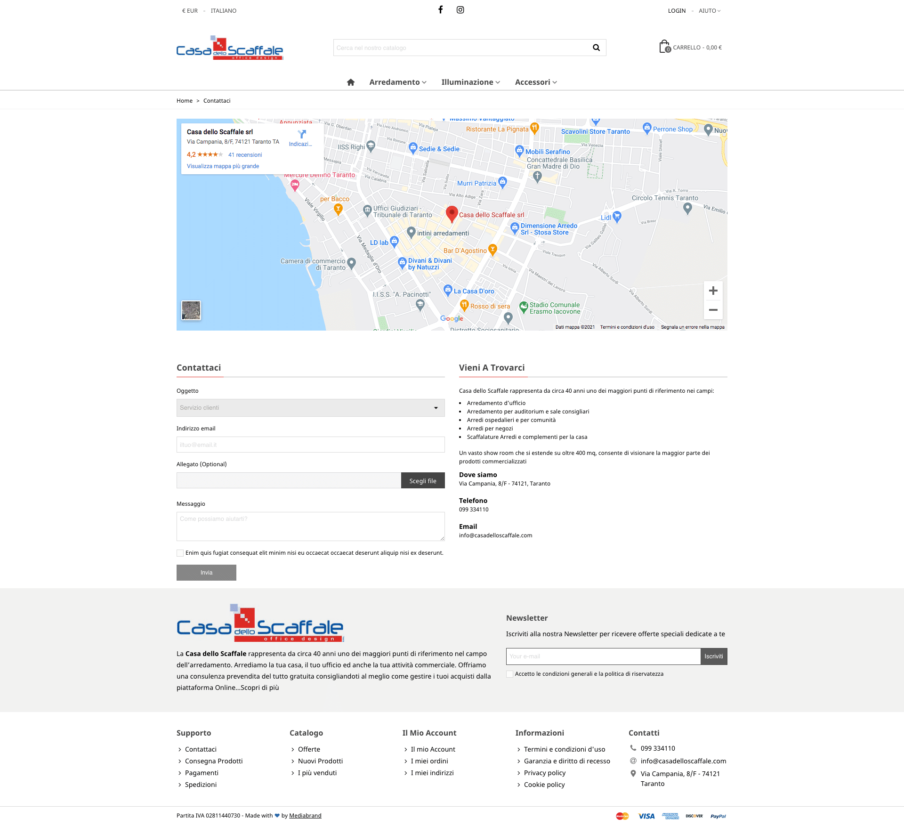Image resolution: width=904 pixels, height=826 pixels.
Task: Open the 41 recensioni link
Action: [x=245, y=155]
